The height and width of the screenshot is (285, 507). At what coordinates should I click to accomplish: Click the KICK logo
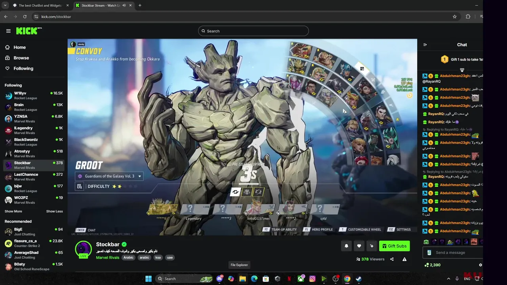tap(29, 31)
